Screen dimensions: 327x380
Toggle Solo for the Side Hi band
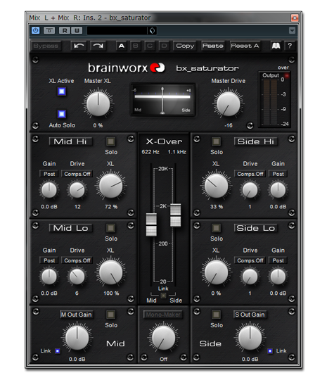216,141
